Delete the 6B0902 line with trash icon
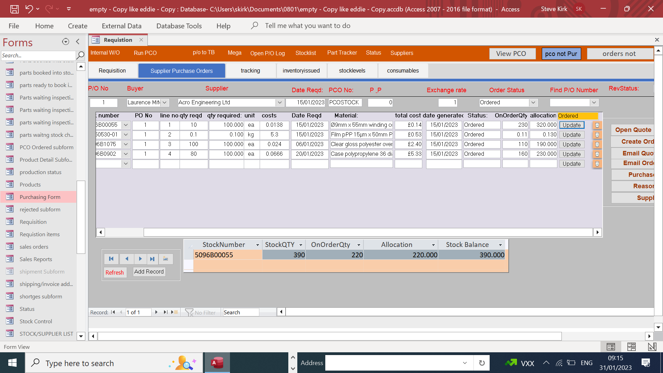This screenshot has height=373, width=663. coord(597,154)
